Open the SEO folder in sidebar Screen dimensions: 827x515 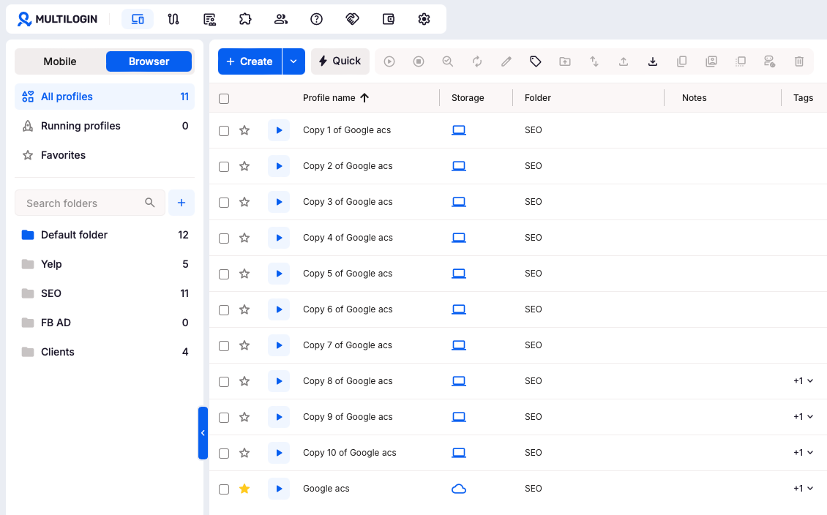(105, 293)
